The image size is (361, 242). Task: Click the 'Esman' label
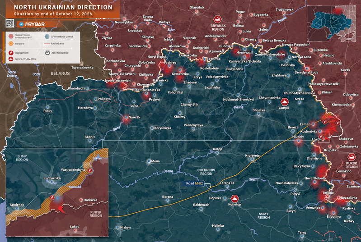tap(305, 124)
